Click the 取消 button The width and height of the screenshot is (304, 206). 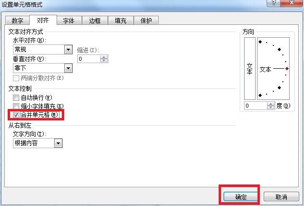pos(281,197)
